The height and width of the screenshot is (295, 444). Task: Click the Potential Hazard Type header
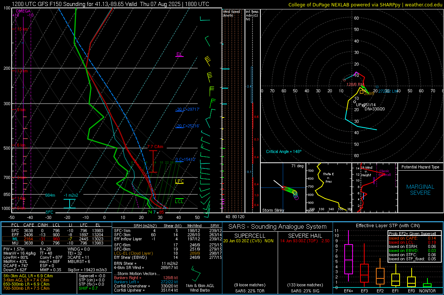click(420, 167)
